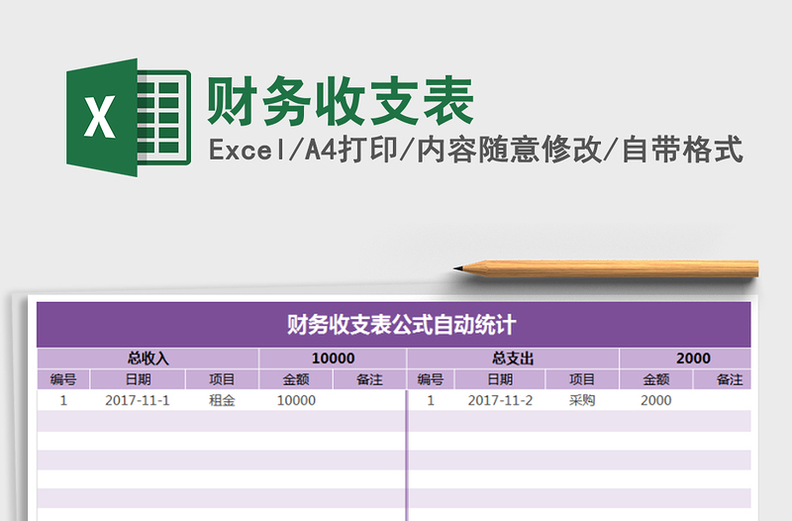Click the pencil graphic above the sheet

click(606, 268)
